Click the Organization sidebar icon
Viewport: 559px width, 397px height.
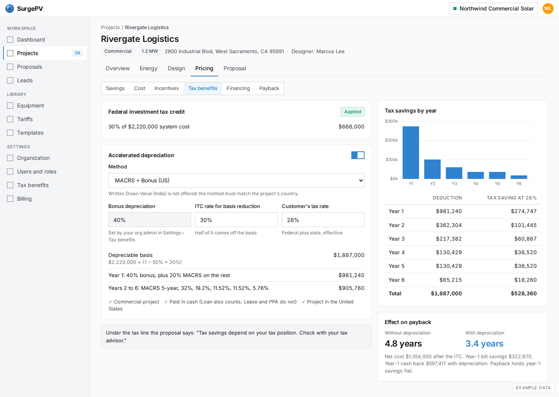10,158
